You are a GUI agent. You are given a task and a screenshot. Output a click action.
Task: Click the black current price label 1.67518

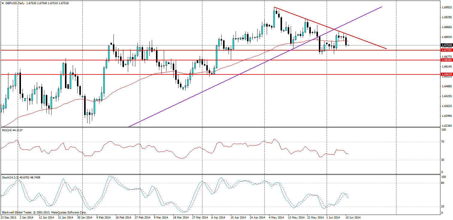pyautogui.click(x=446, y=45)
